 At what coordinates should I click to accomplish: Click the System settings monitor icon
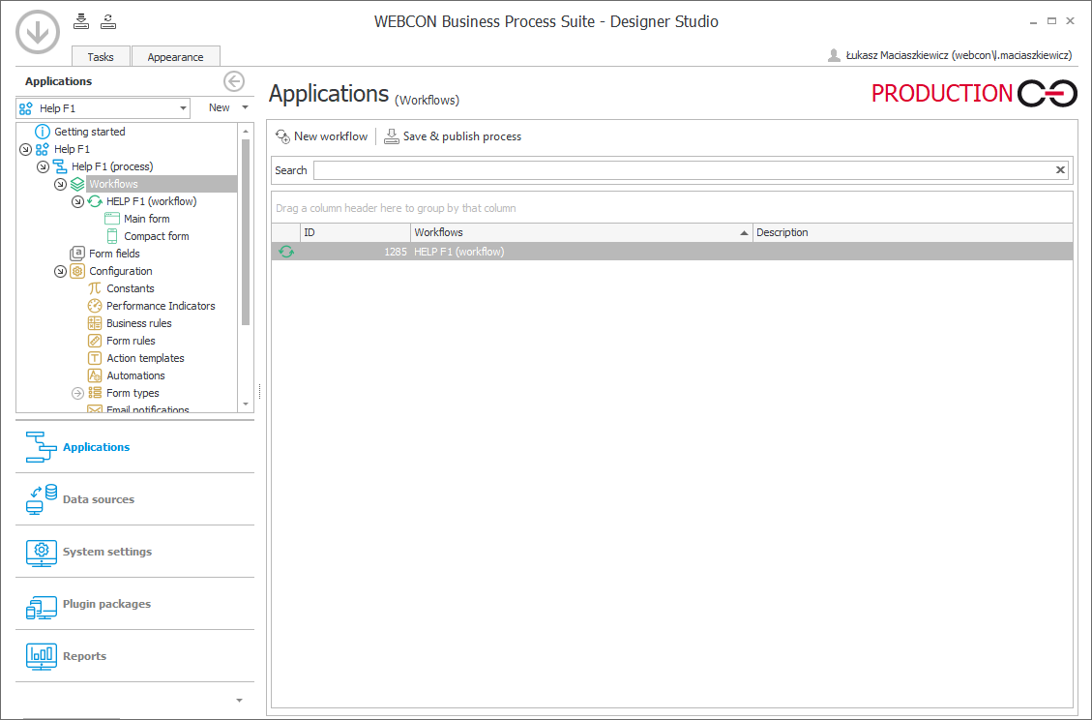click(x=41, y=552)
